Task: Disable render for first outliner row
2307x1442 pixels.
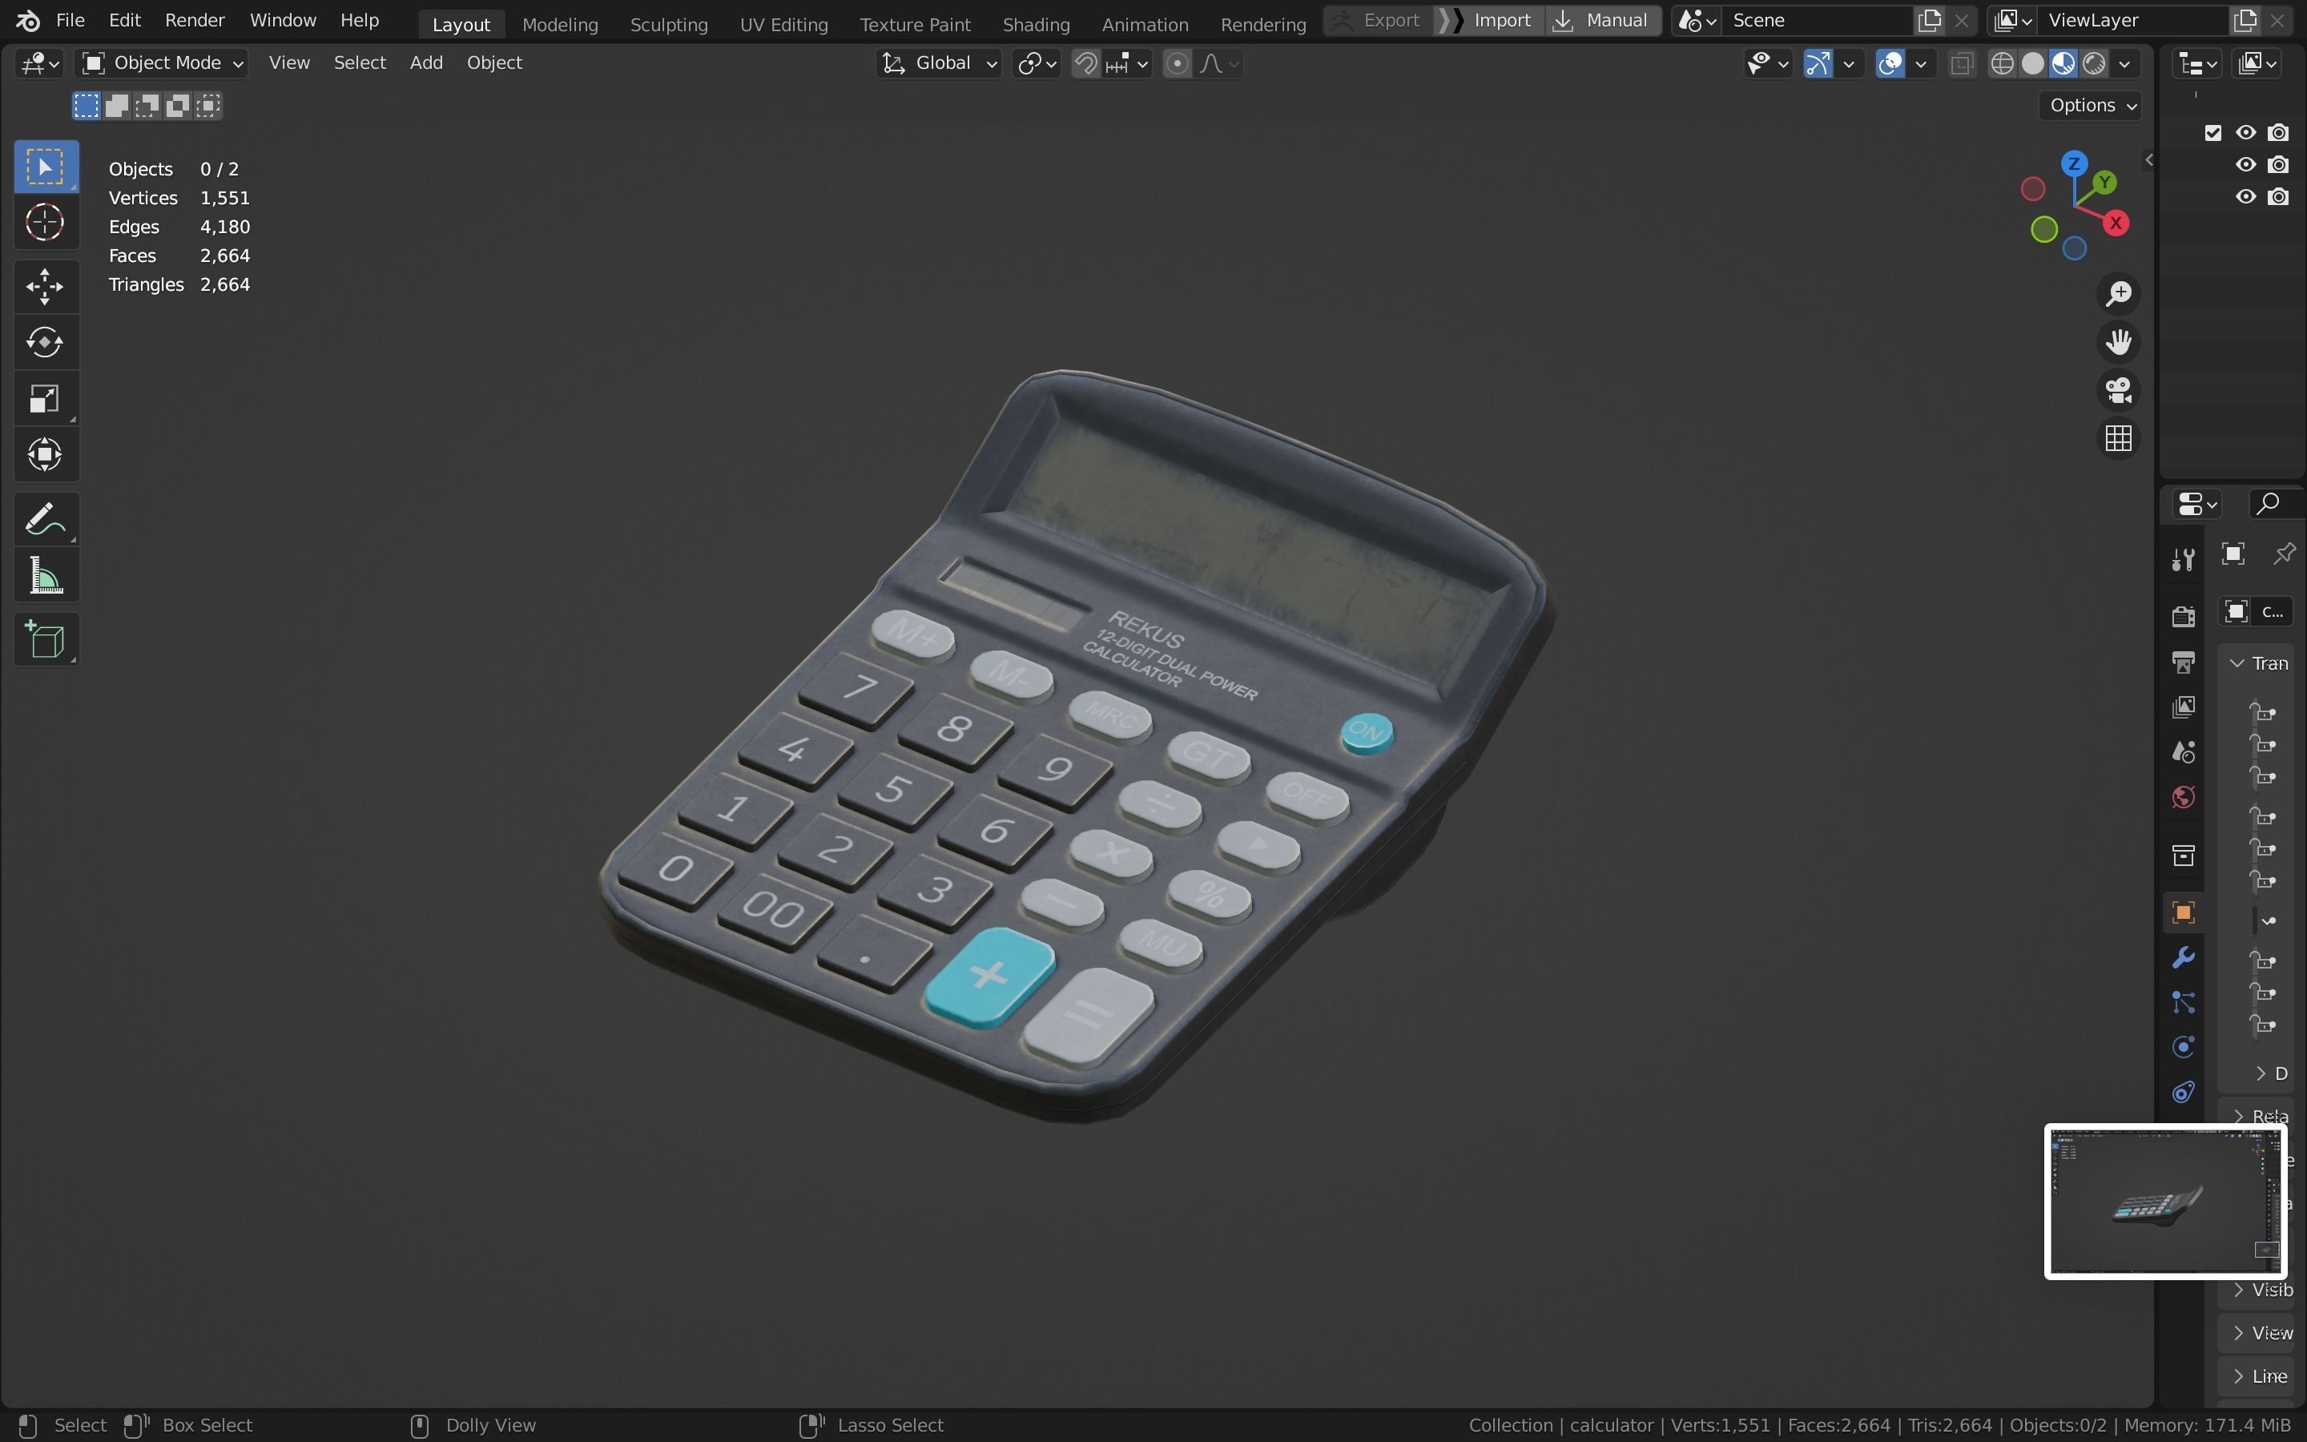Action: 2277,132
